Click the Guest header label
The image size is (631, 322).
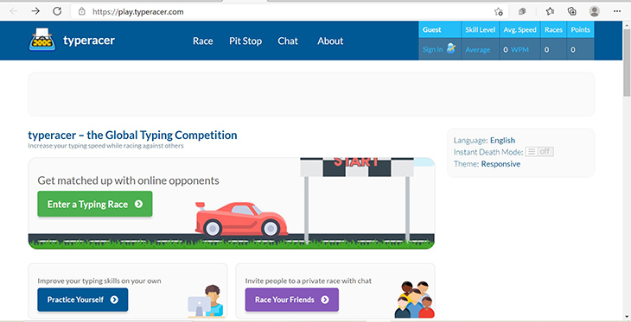(432, 29)
